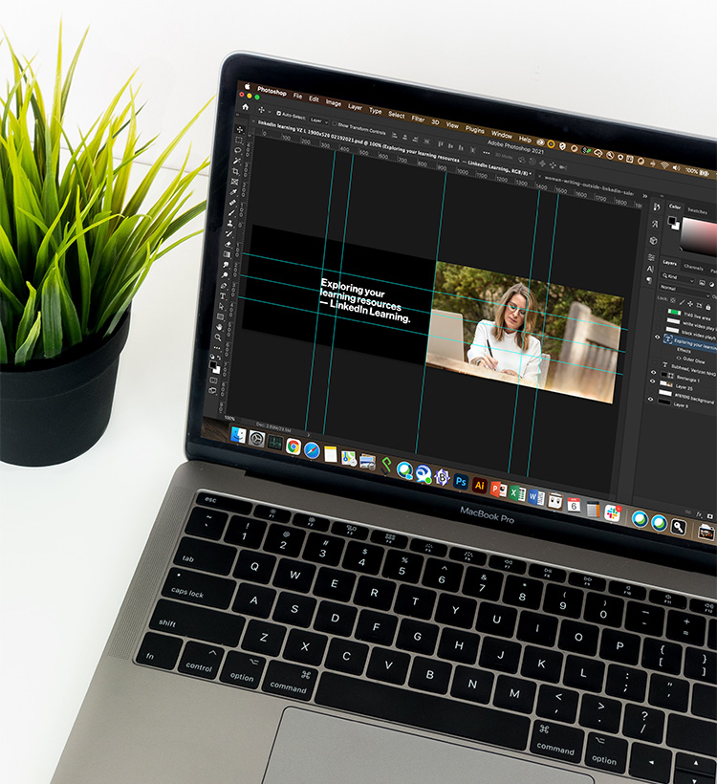Select the Clone Stamp tool
Screen dimensions: 717x784
[x=230, y=224]
